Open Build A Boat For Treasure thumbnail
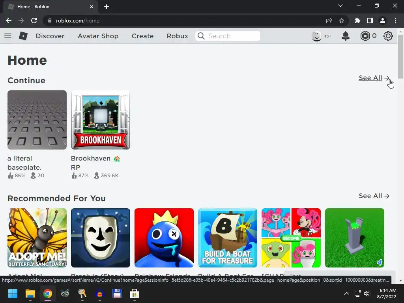The image size is (404, 303). pyautogui.click(x=228, y=238)
